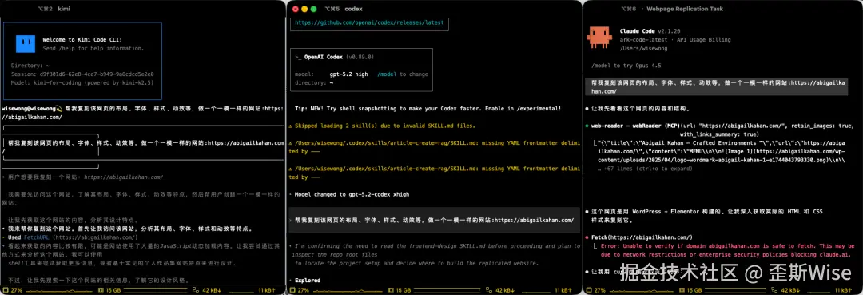The height and width of the screenshot is (295, 863).
Task: Open the github codex releases latest link
Action: [x=368, y=23]
